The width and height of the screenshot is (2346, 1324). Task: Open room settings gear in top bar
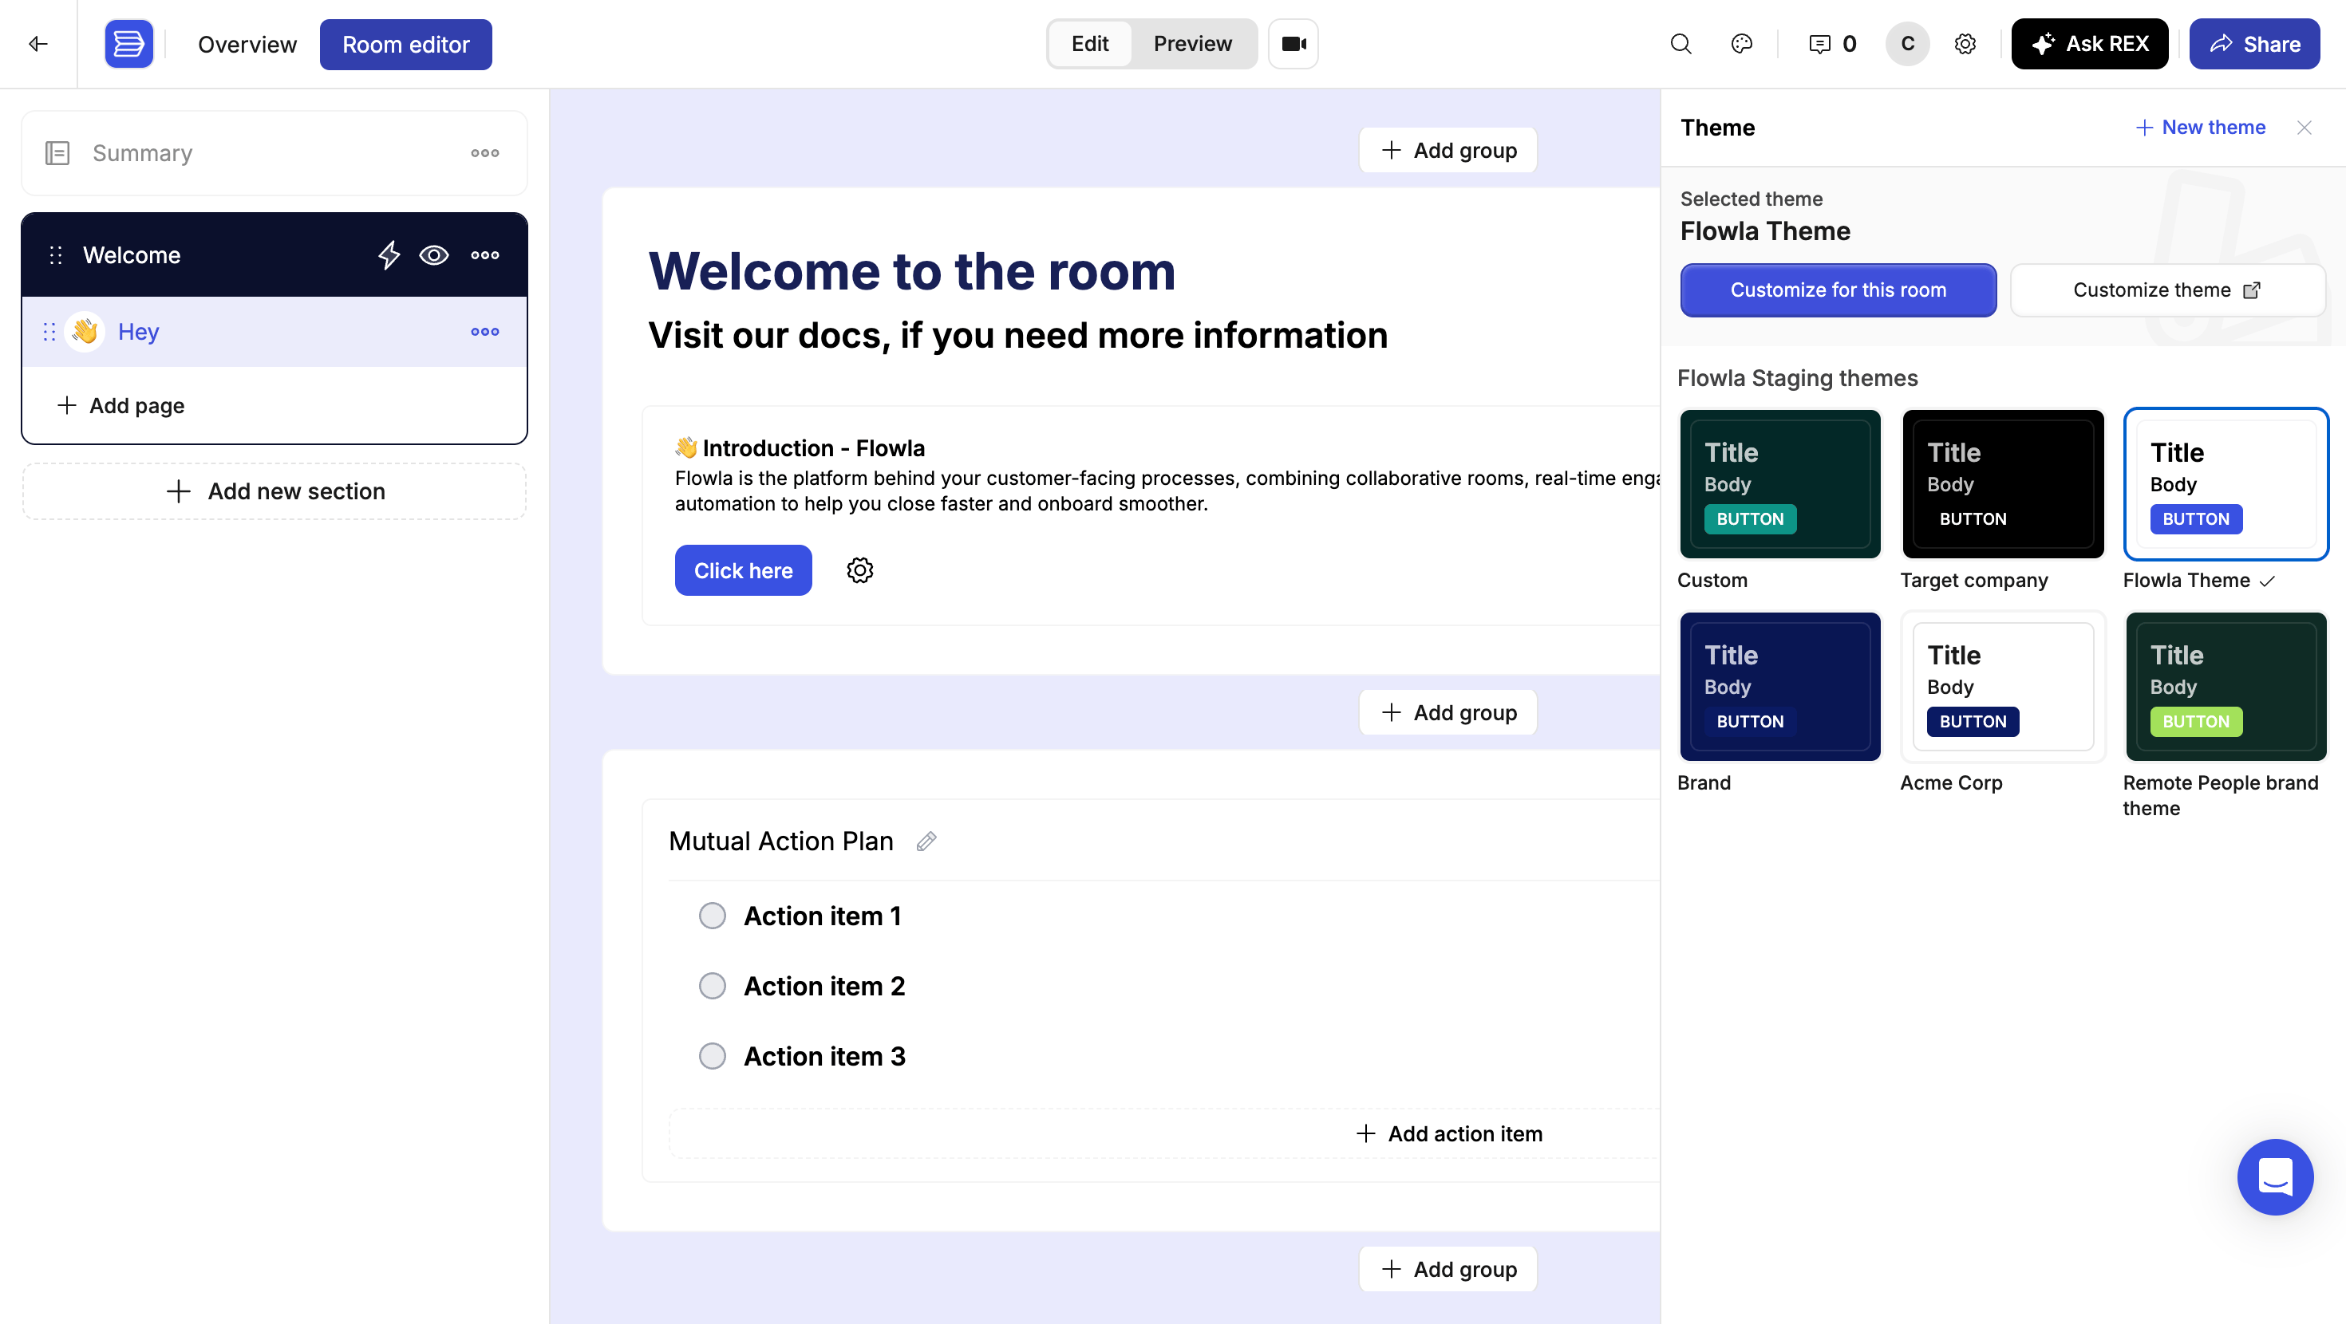pyautogui.click(x=1965, y=44)
